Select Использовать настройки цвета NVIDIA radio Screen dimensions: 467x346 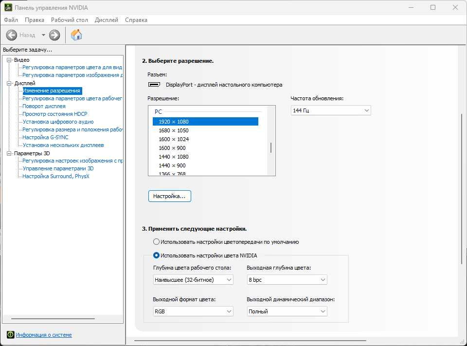[156, 255]
